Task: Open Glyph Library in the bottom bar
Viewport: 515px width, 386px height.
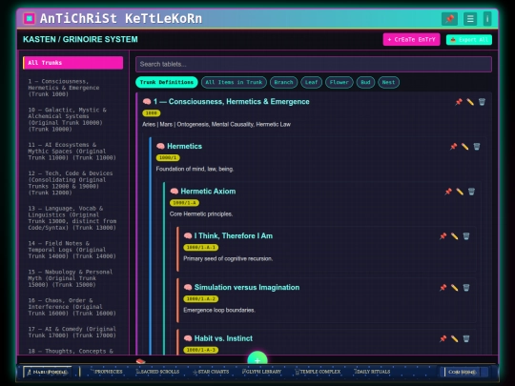Action: pyautogui.click(x=261, y=372)
